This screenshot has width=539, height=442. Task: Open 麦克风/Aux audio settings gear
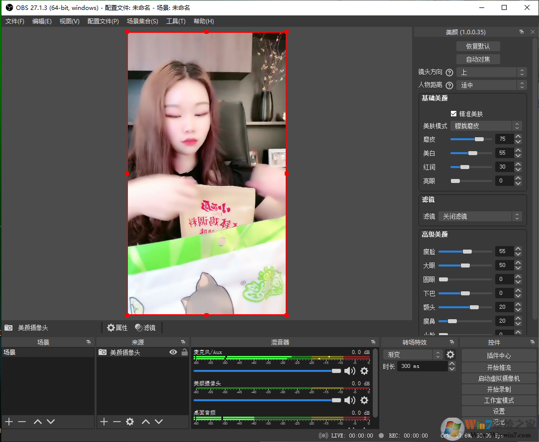tap(364, 371)
